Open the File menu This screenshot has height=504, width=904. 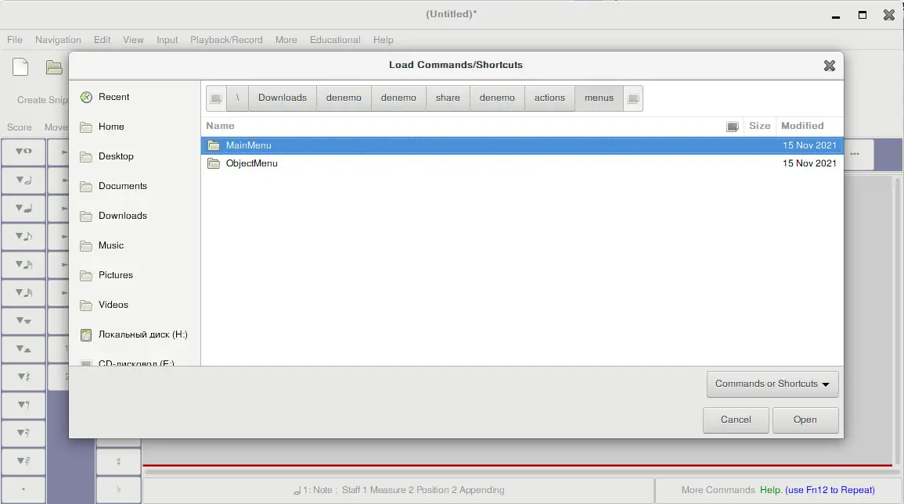15,40
